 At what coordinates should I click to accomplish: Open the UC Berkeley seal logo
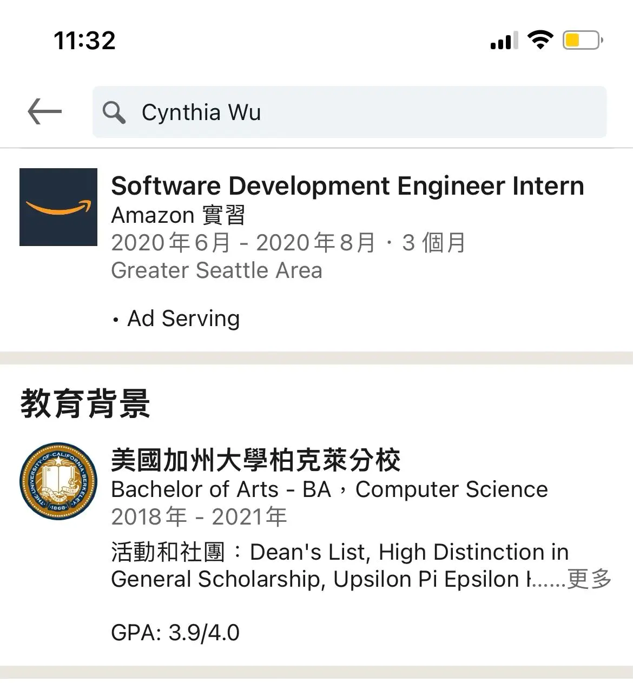[58, 481]
